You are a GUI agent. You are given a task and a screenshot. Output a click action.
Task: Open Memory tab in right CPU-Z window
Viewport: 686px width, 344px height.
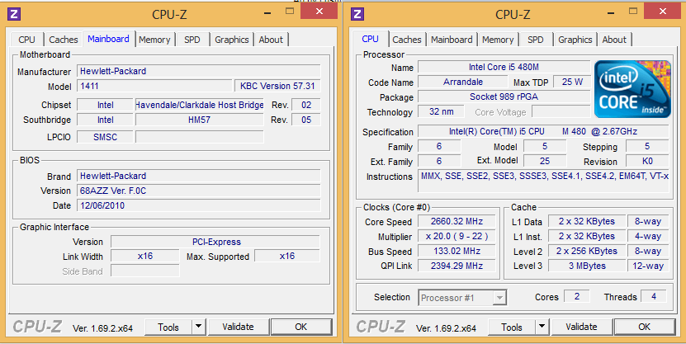[498, 40]
